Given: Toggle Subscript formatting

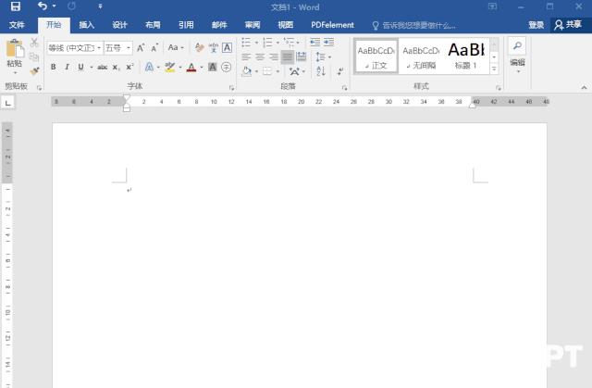Looking at the screenshot, I should (x=116, y=68).
